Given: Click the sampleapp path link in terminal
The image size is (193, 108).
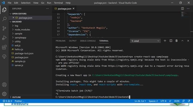Looking at the screenshot, I should 135,75.
